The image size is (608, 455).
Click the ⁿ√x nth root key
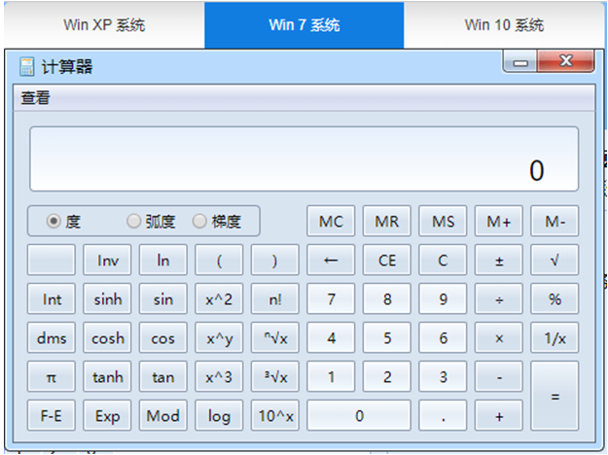(275, 337)
